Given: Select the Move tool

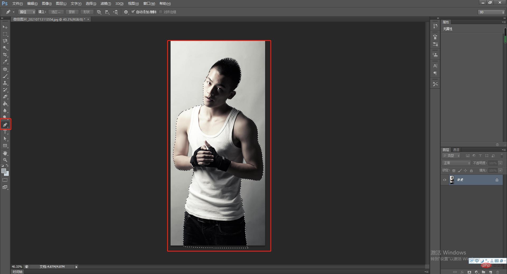Looking at the screenshot, I should (5, 27).
